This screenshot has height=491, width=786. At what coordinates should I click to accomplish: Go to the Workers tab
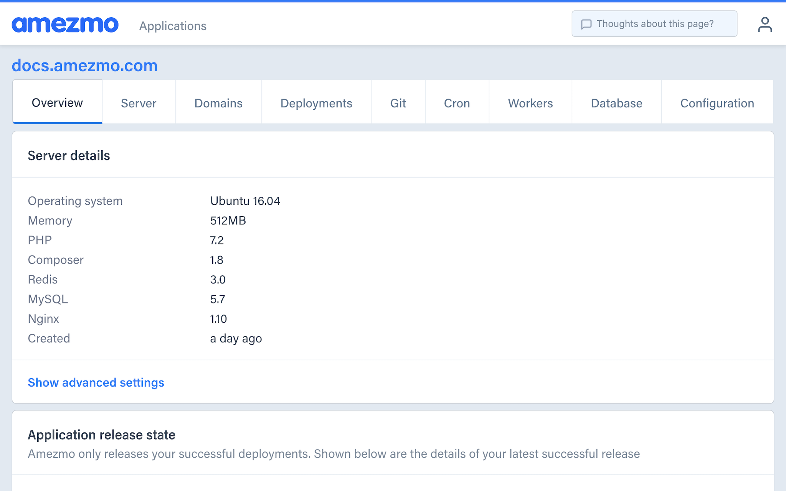coord(530,103)
